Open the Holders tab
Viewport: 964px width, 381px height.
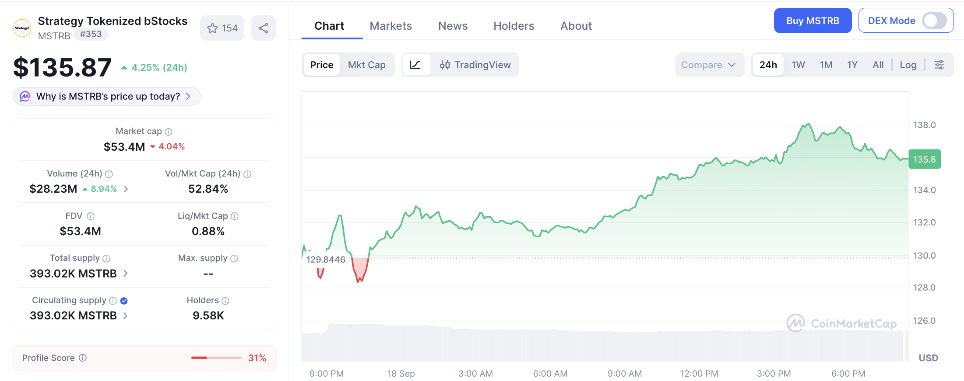click(514, 26)
